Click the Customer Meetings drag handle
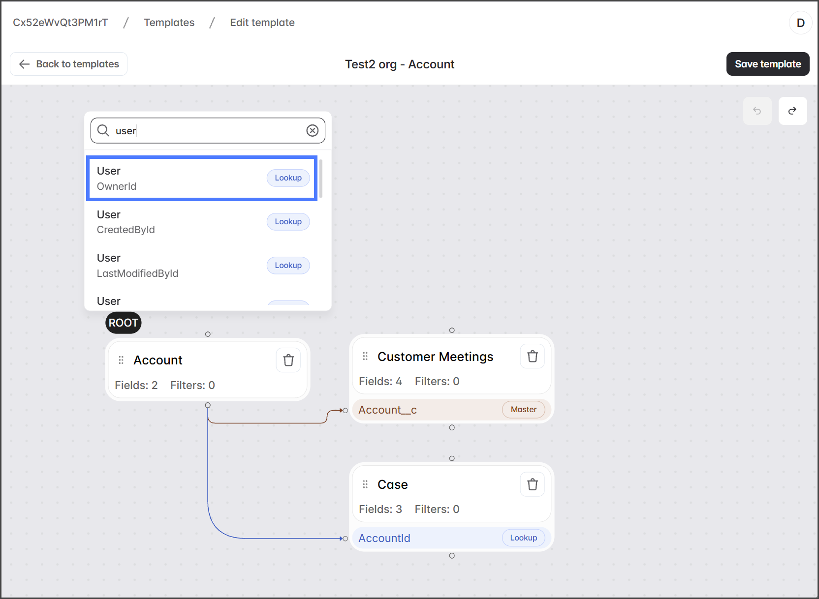Image resolution: width=819 pixels, height=599 pixels. click(x=365, y=357)
